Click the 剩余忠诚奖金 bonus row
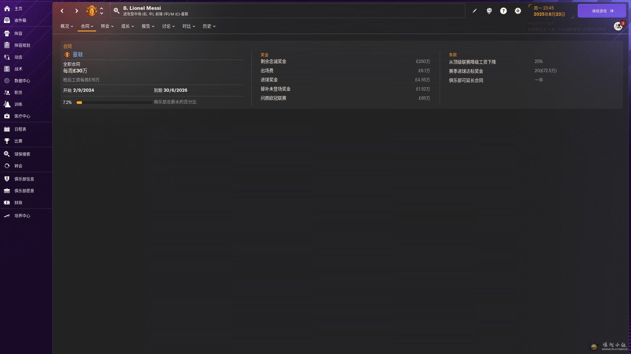Image resolution: width=631 pixels, height=354 pixels. click(345, 62)
